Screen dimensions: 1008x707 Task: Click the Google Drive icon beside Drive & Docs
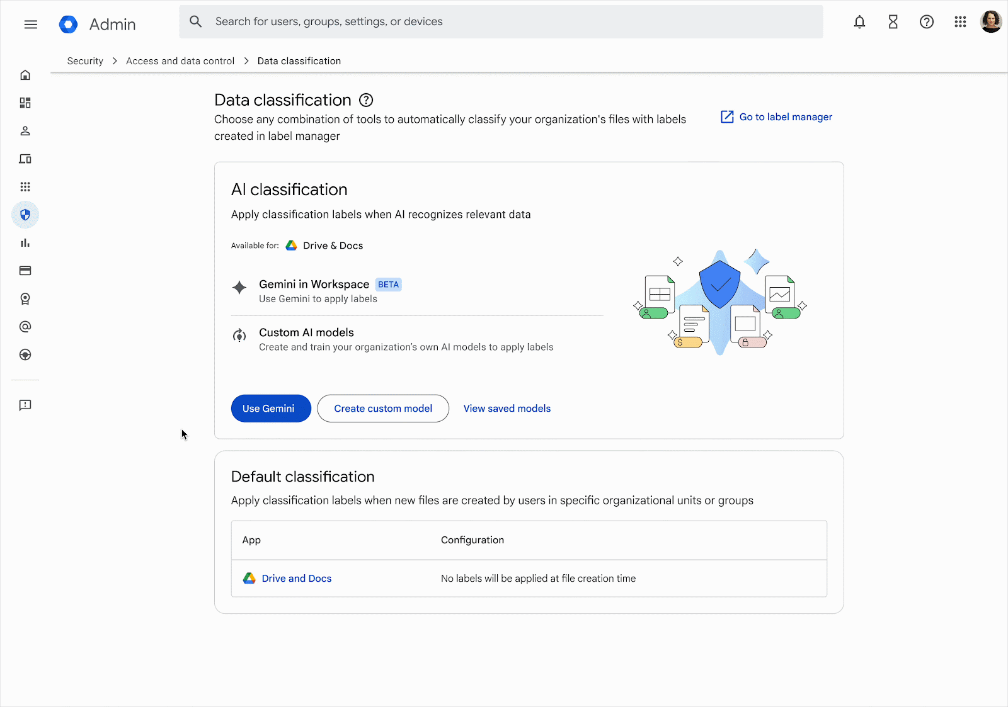(x=291, y=246)
